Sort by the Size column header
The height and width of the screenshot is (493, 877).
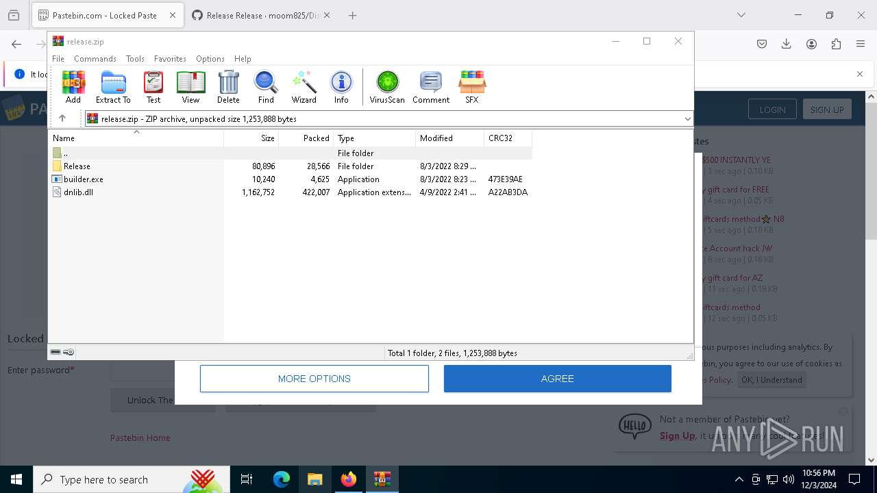[x=251, y=138]
